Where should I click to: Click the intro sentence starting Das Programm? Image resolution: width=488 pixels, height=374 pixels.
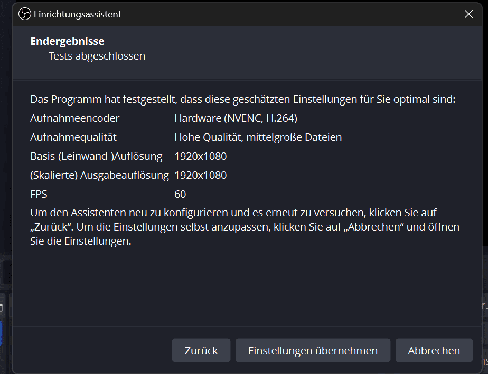click(242, 99)
